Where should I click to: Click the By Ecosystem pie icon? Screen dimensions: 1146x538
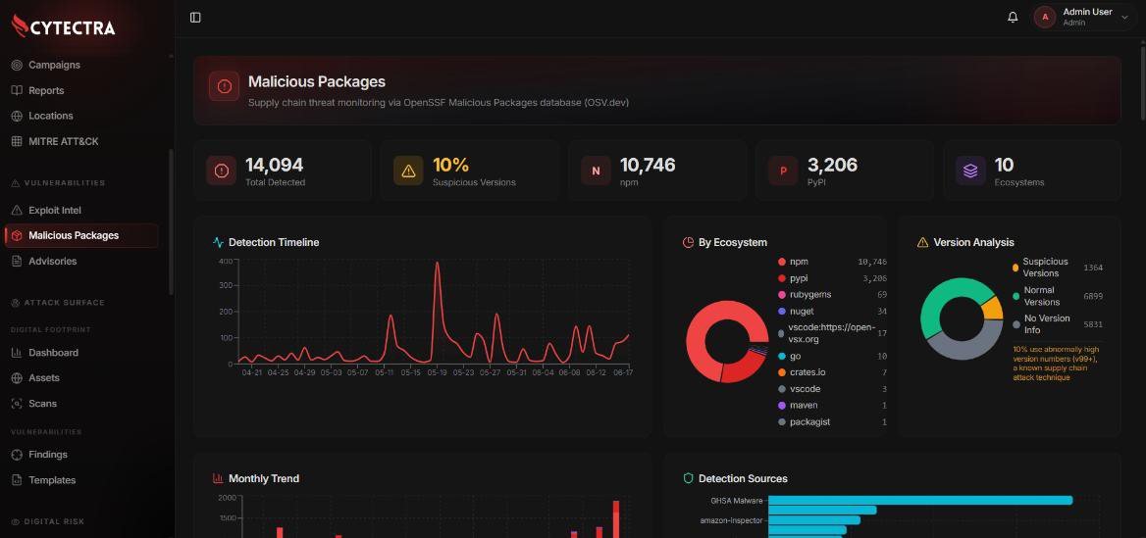pyautogui.click(x=688, y=242)
